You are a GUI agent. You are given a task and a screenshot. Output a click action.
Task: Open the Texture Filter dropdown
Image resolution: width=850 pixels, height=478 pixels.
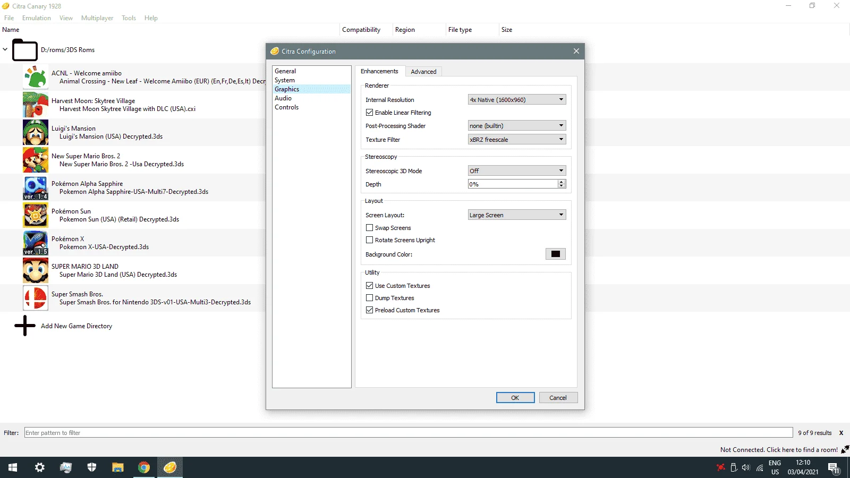point(517,139)
